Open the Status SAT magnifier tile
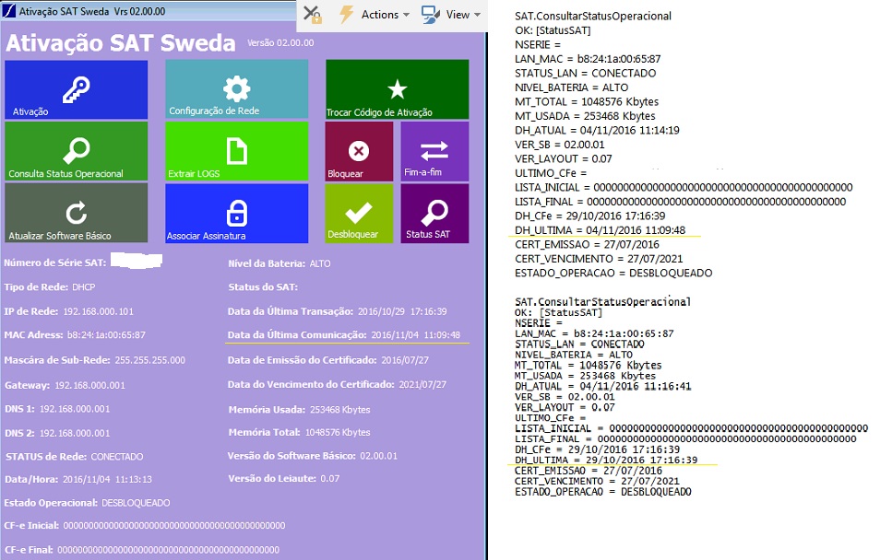880x560 pixels. [435, 213]
